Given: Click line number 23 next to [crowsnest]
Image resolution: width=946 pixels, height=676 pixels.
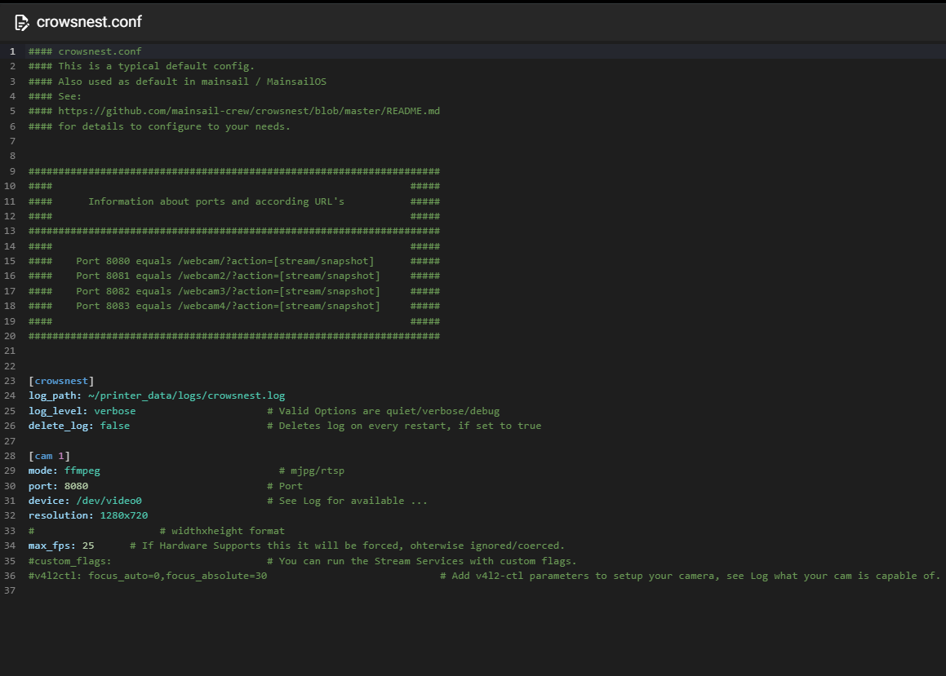Looking at the screenshot, I should coord(10,380).
